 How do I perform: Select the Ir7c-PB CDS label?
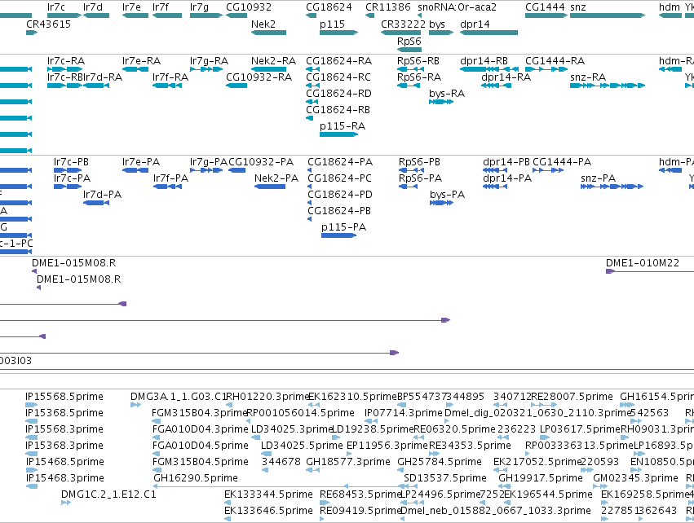point(71,162)
